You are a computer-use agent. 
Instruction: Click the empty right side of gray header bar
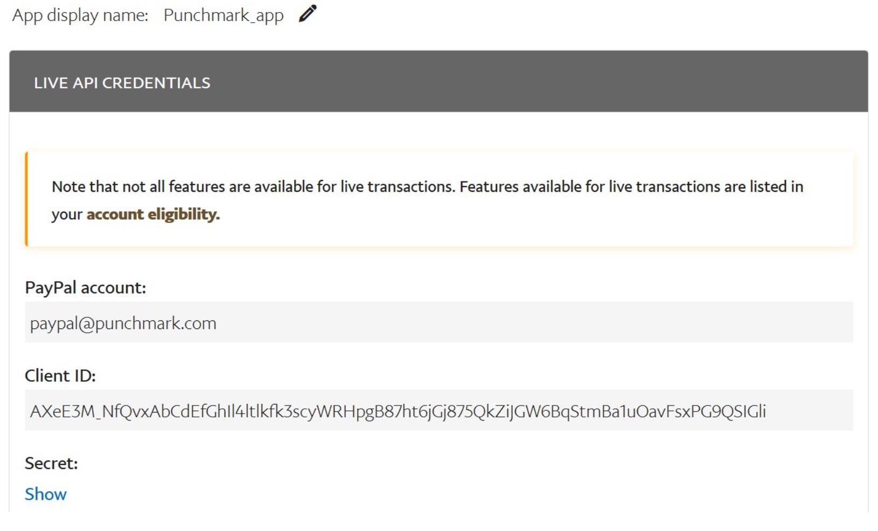[646, 82]
